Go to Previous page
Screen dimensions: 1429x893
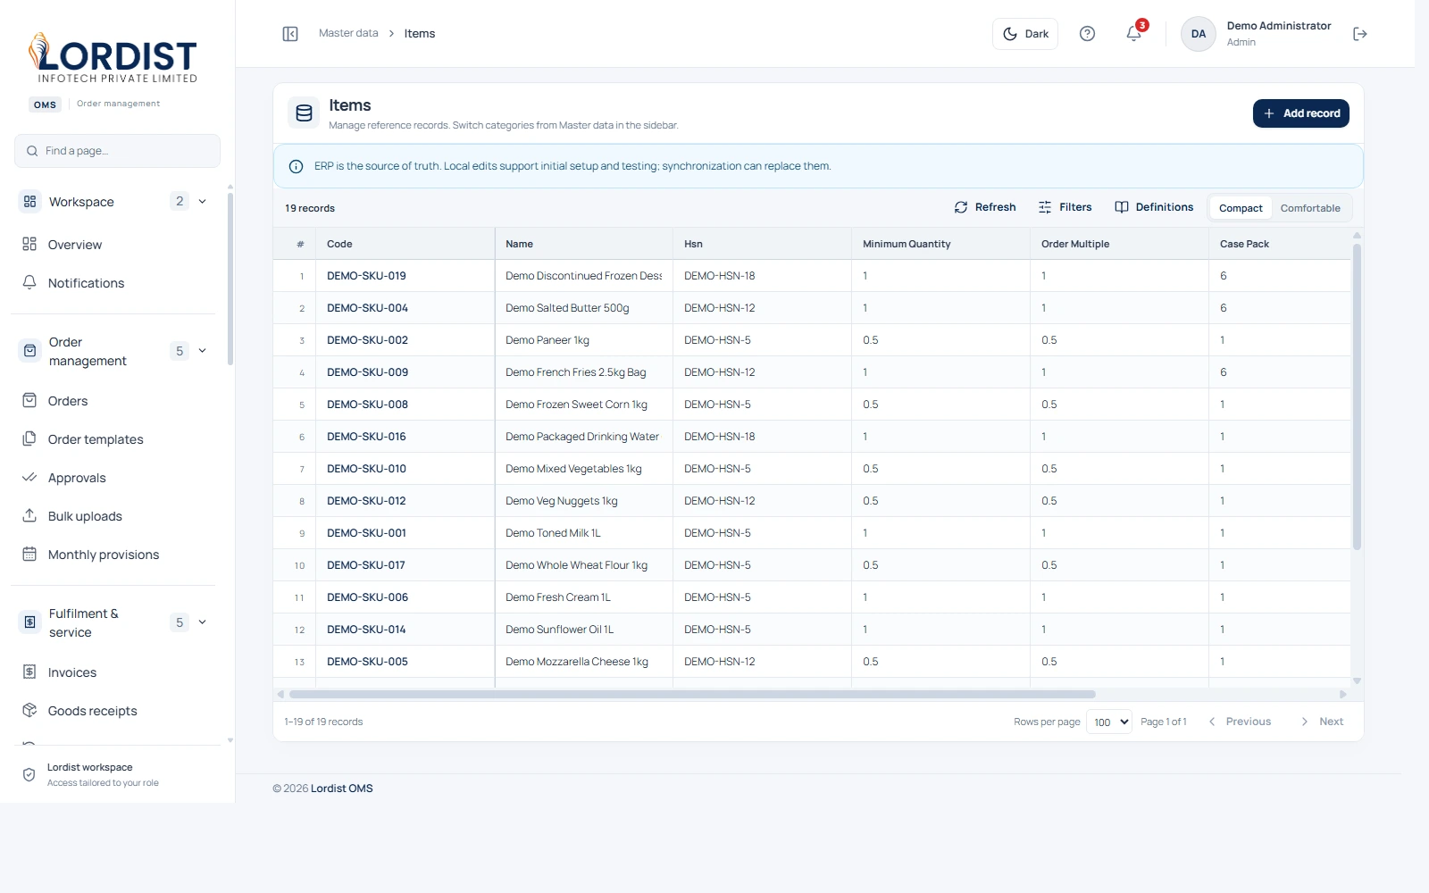[1240, 722]
